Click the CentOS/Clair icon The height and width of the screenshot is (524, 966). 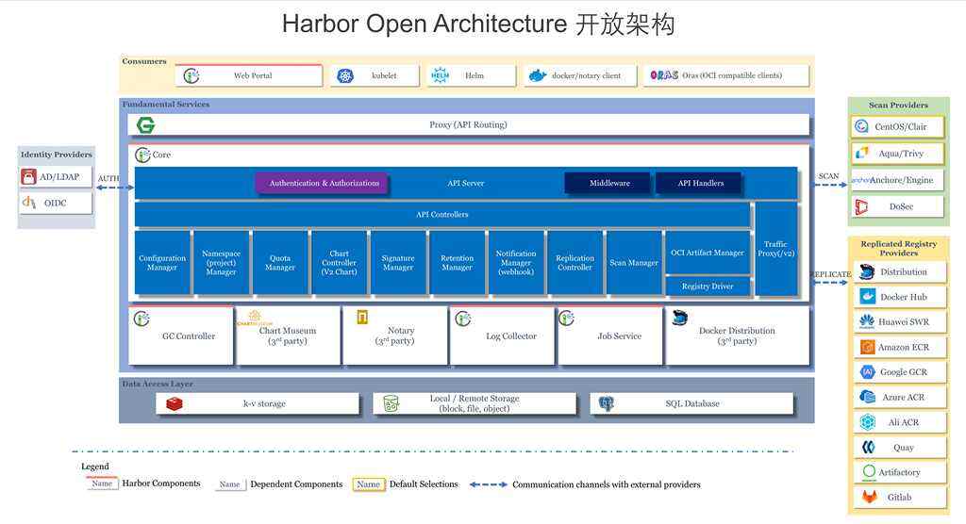tap(861, 127)
